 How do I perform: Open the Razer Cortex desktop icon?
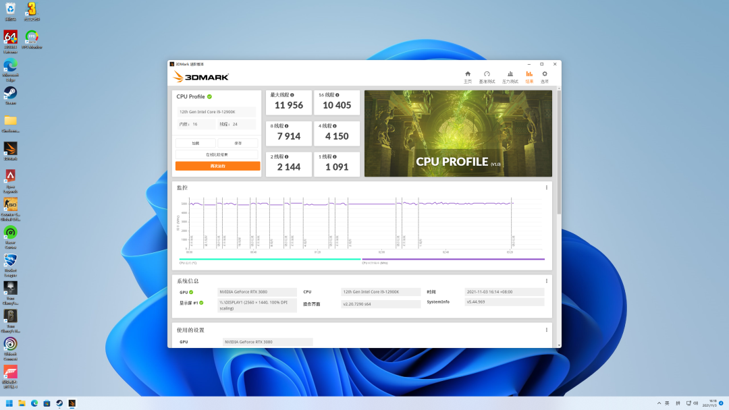(10, 237)
